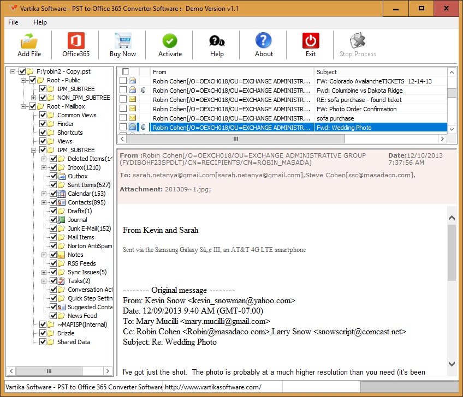Click the Journal book icon
Image resolution: width=463 pixels, height=397 pixels.
pyautogui.click(x=61, y=220)
